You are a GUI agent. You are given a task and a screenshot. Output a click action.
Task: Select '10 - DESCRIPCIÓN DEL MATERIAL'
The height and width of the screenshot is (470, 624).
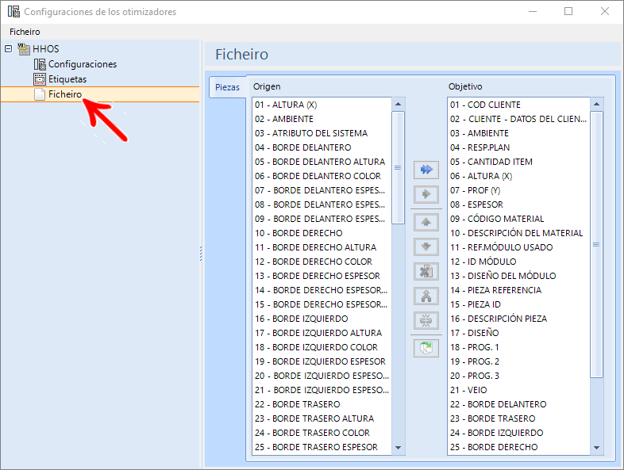coord(518,233)
